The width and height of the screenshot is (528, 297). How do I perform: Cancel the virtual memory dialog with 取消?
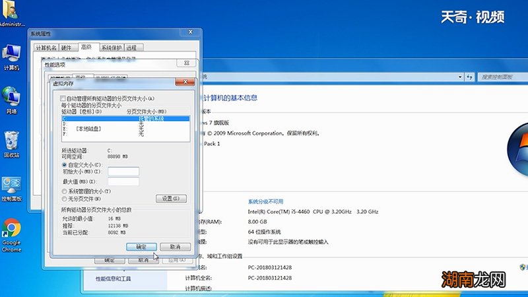pos(175,247)
